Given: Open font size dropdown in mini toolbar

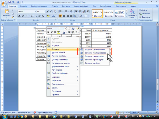Looking at the screenshot, I should pyautogui.click(x=63, y=28).
